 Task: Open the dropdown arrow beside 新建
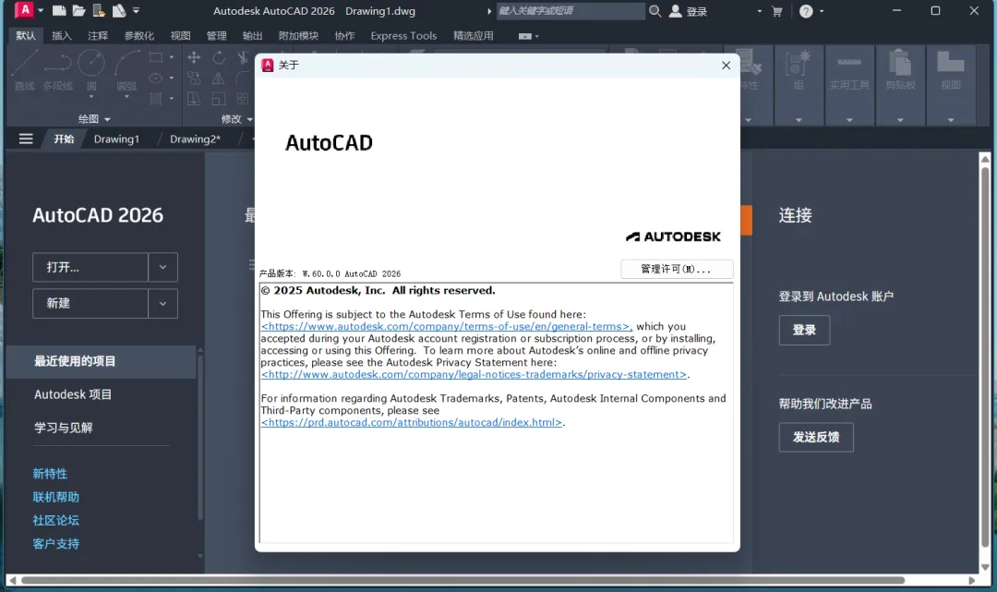tap(162, 303)
